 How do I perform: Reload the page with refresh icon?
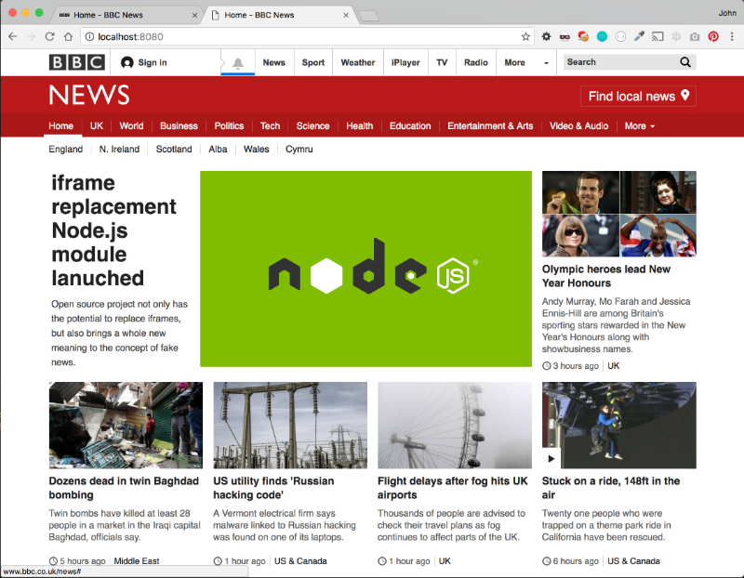[x=49, y=36]
